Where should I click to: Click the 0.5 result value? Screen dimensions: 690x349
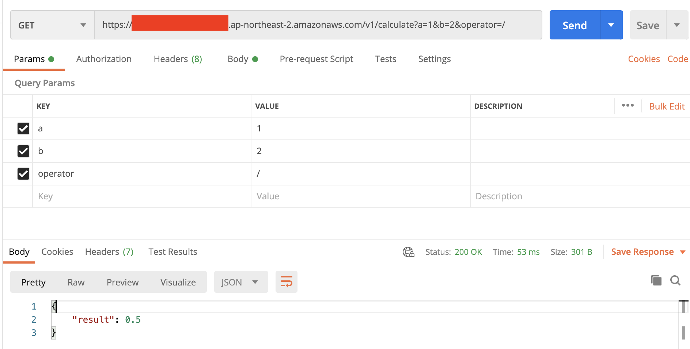133,320
